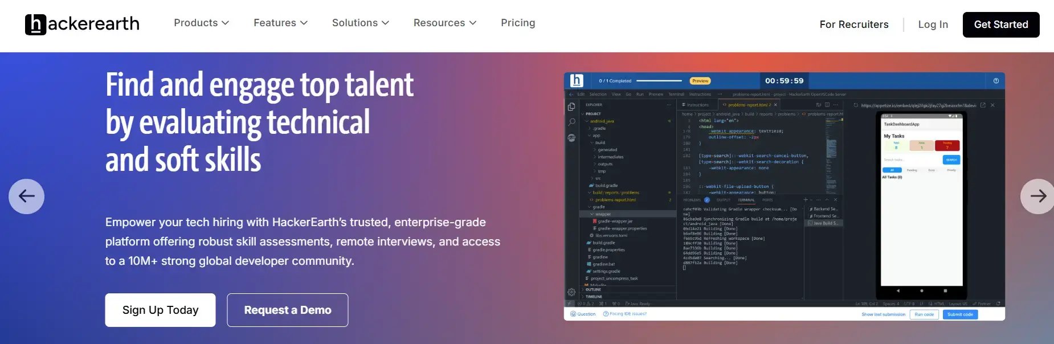Click Java: Ready status bar item
1054x344 pixels.
[638, 304]
